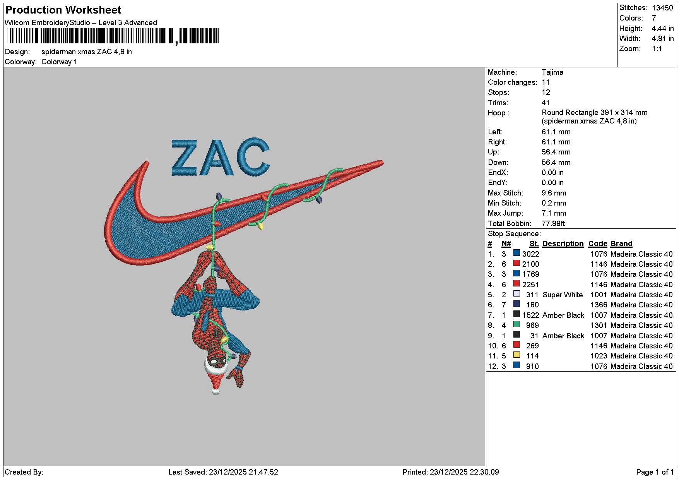Pick the blue swatch in stop row 12
Image resolution: width=679 pixels, height=480 pixels.
pyautogui.click(x=517, y=365)
